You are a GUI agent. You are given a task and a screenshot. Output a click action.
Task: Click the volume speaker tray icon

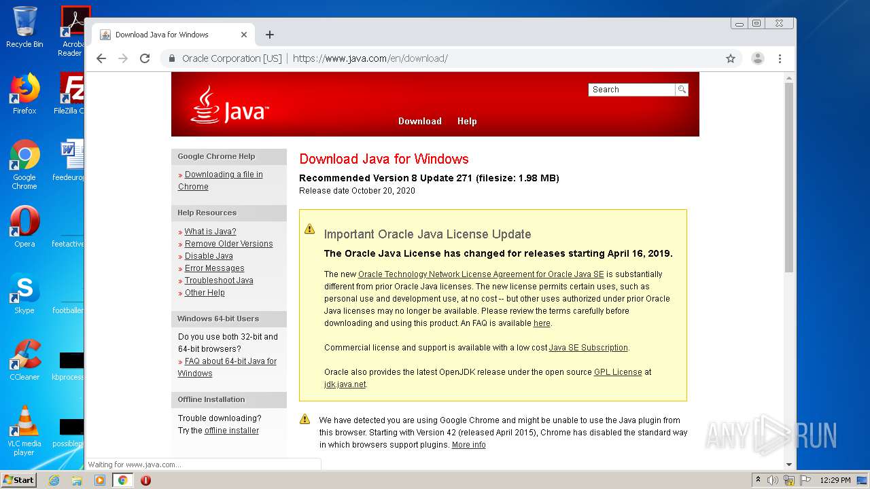point(773,480)
